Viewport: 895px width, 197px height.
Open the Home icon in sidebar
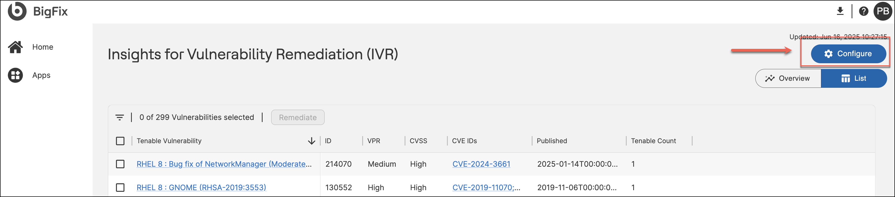tap(16, 47)
